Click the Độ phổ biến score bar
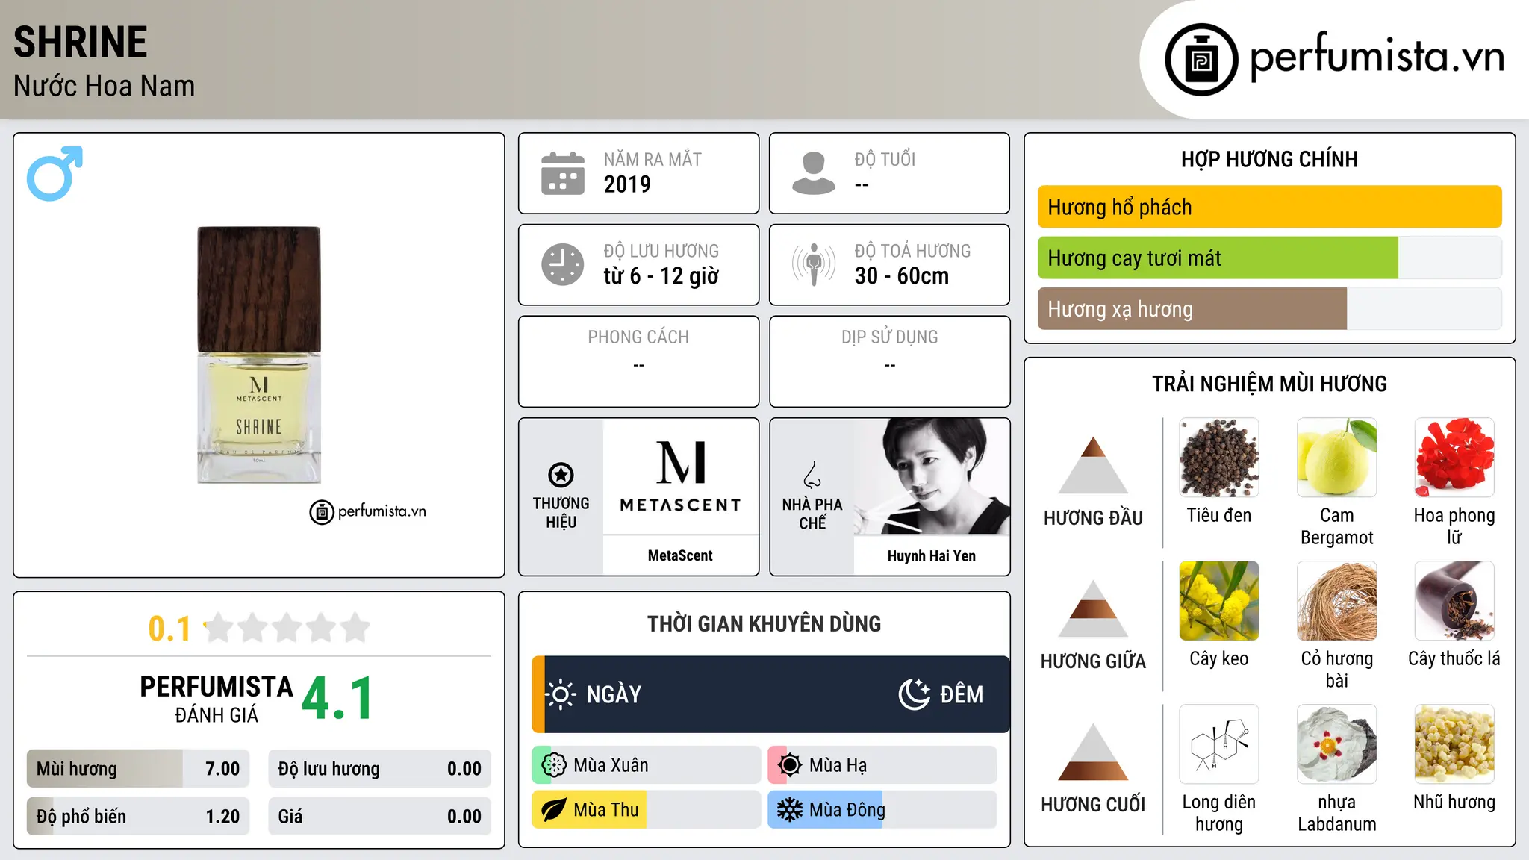This screenshot has height=860, width=1529. click(138, 817)
